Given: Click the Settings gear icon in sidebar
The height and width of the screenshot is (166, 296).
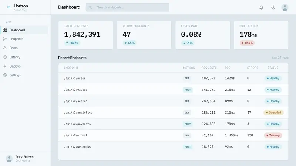Looking at the screenshot, I should [x=5, y=75].
